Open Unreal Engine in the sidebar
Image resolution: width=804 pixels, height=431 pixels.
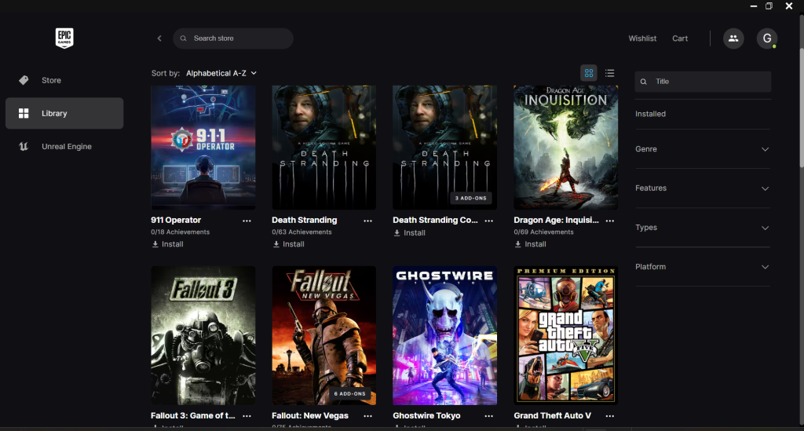pyautogui.click(x=66, y=147)
